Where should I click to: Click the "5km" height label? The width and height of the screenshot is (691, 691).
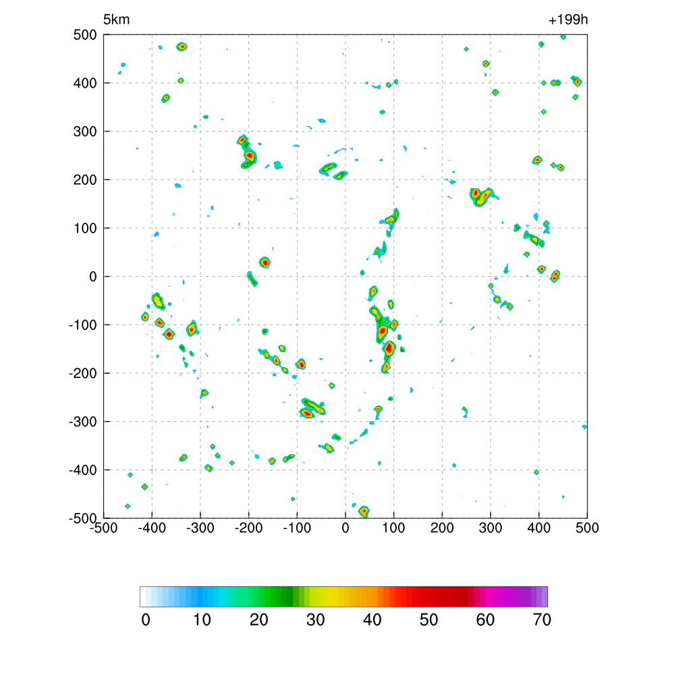click(116, 20)
